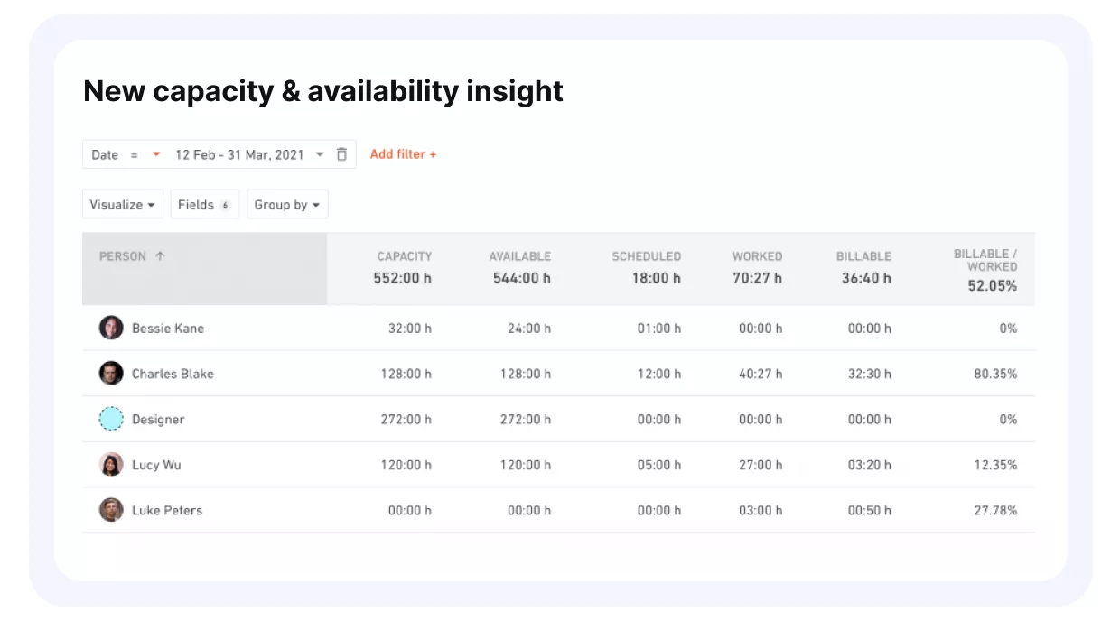Click Charles Blake's avatar

coord(111,373)
